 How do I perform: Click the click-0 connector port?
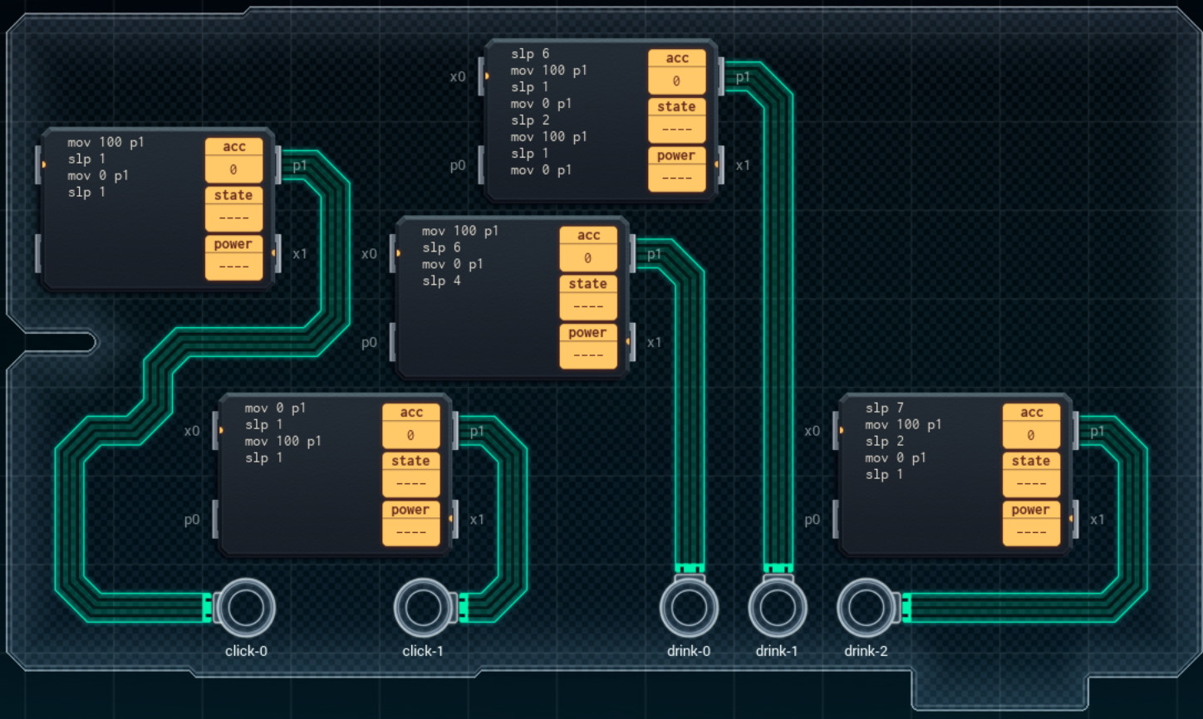[245, 608]
